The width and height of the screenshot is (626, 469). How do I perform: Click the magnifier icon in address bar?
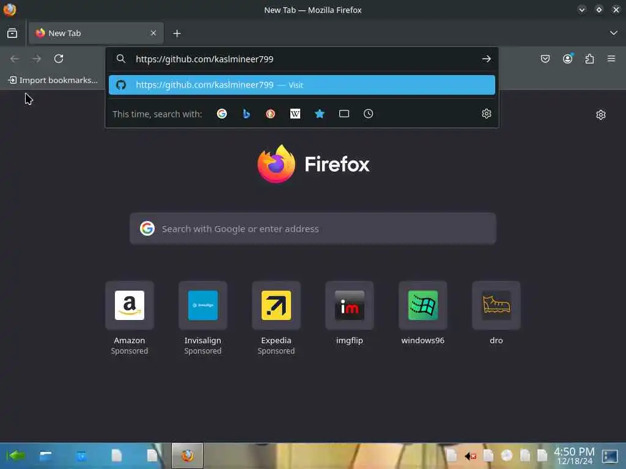coord(121,59)
